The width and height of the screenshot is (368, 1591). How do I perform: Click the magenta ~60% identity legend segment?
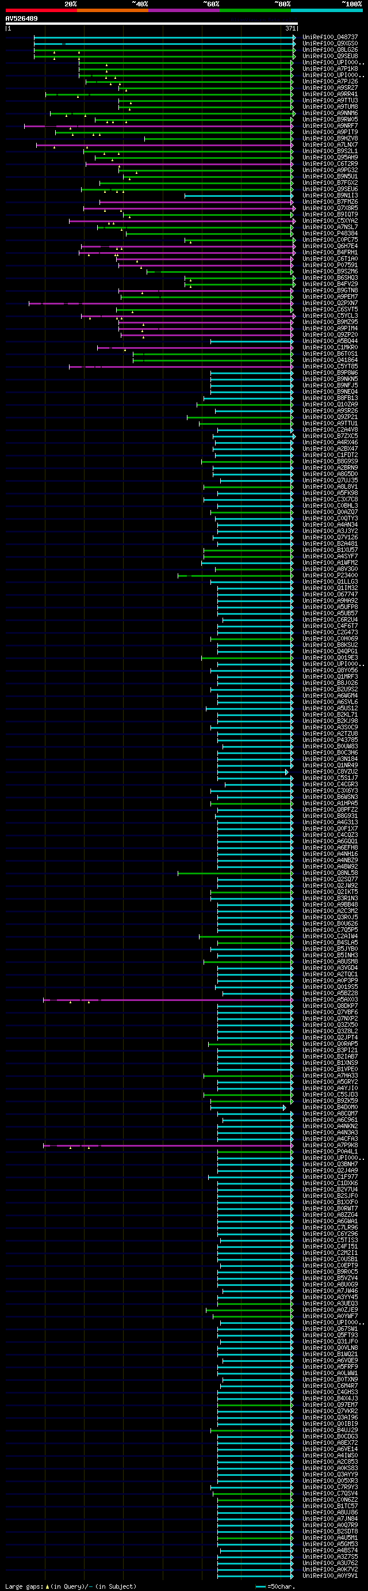184,10
